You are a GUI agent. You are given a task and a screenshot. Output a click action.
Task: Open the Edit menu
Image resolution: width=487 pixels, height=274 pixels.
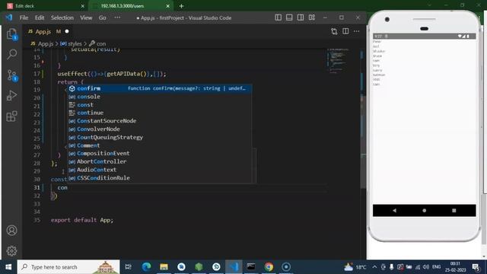40,18
